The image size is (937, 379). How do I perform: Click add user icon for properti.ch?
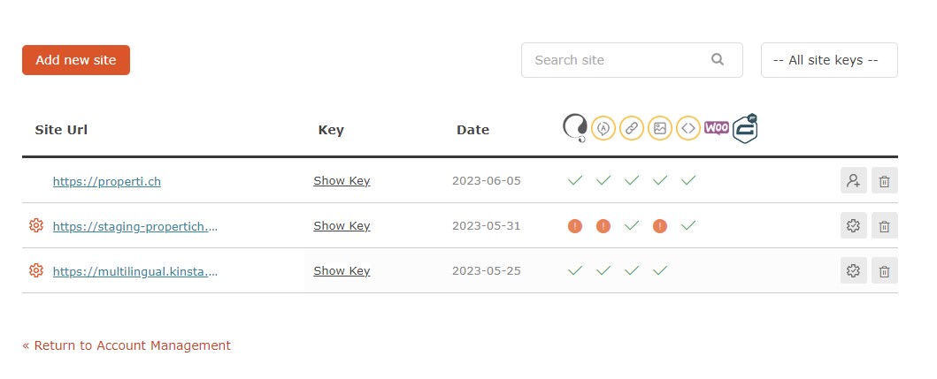point(853,180)
